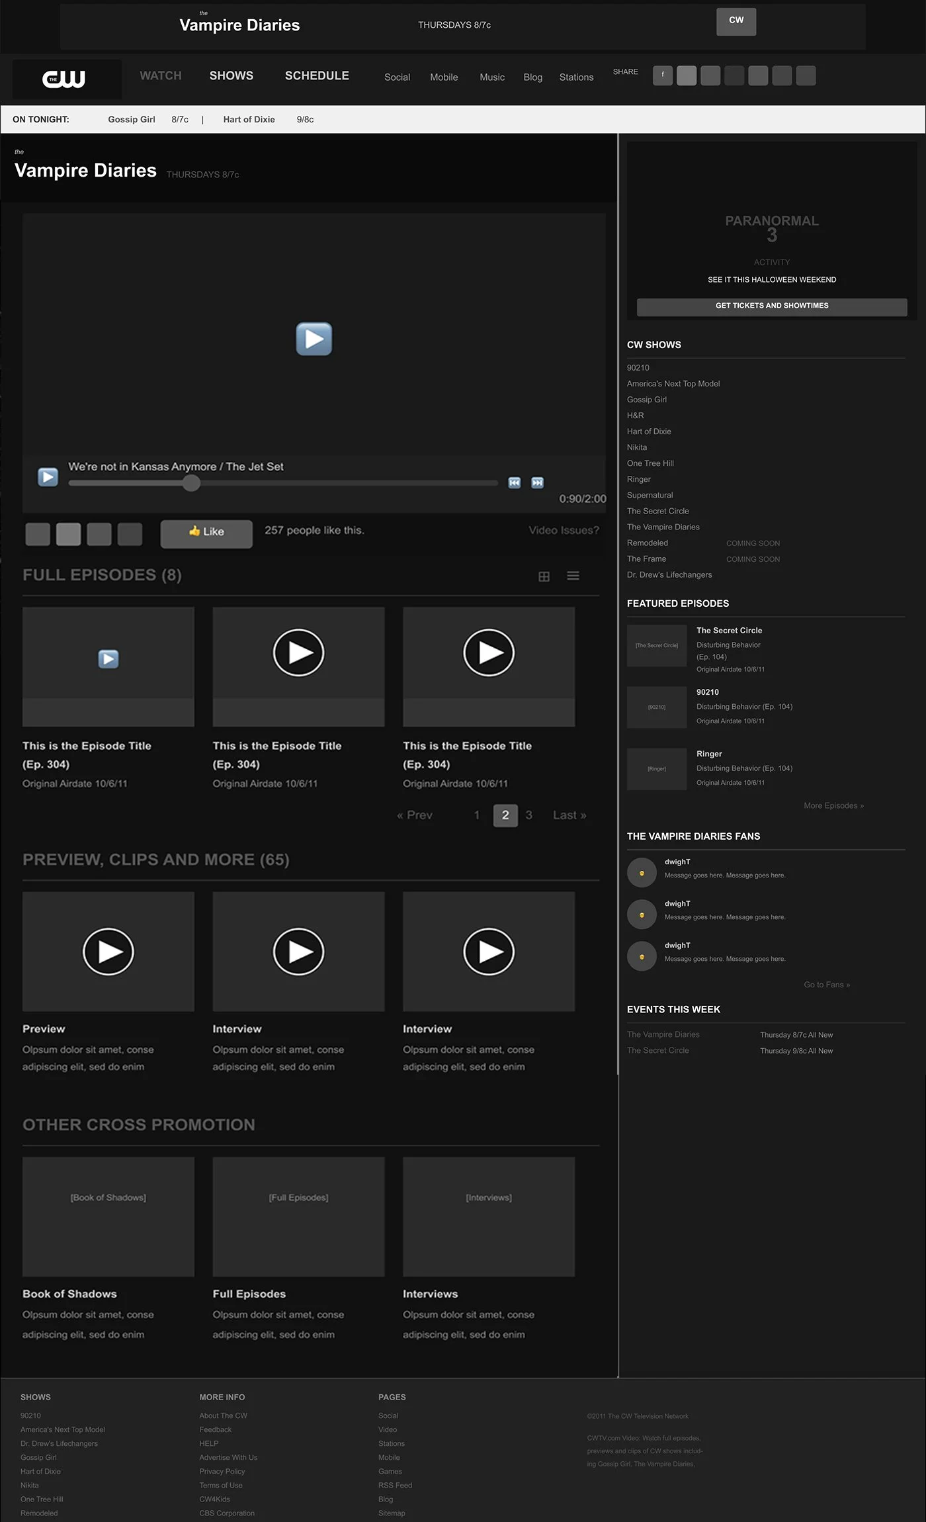Open the 90210 featured episode thumbnail
Image resolution: width=926 pixels, height=1522 pixels.
pyautogui.click(x=657, y=707)
